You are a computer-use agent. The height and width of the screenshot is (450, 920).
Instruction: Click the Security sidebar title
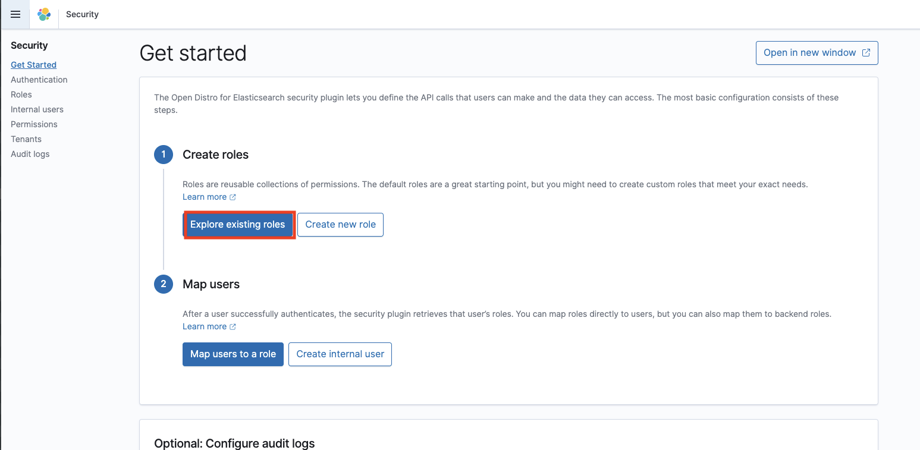[29, 45]
